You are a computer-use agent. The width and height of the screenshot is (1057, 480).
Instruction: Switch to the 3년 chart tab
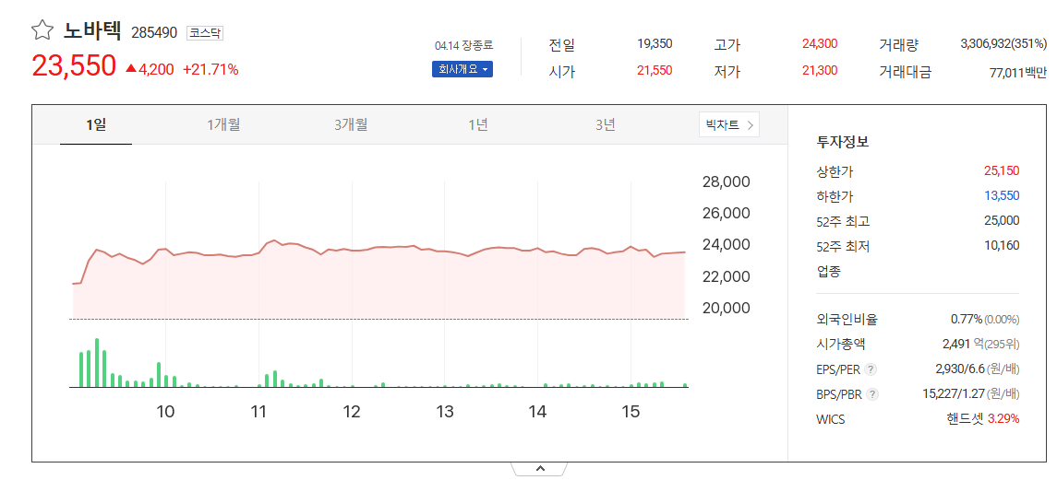tap(606, 124)
